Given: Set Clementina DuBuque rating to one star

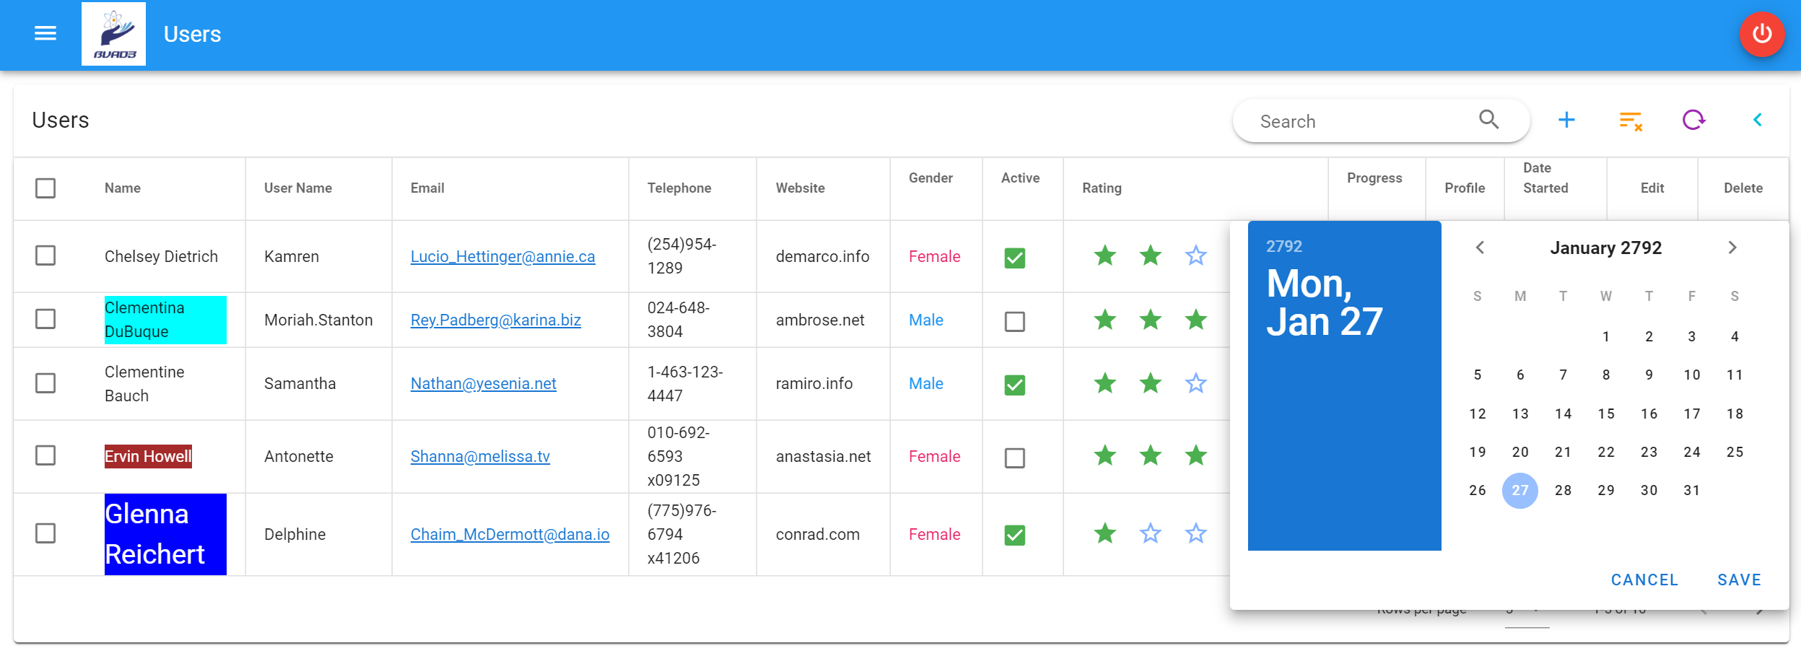Looking at the screenshot, I should [1104, 320].
